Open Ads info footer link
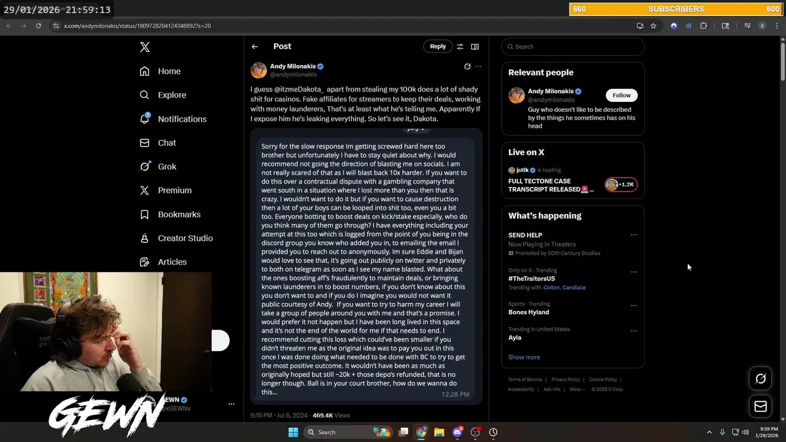The width and height of the screenshot is (786, 442). point(552,389)
